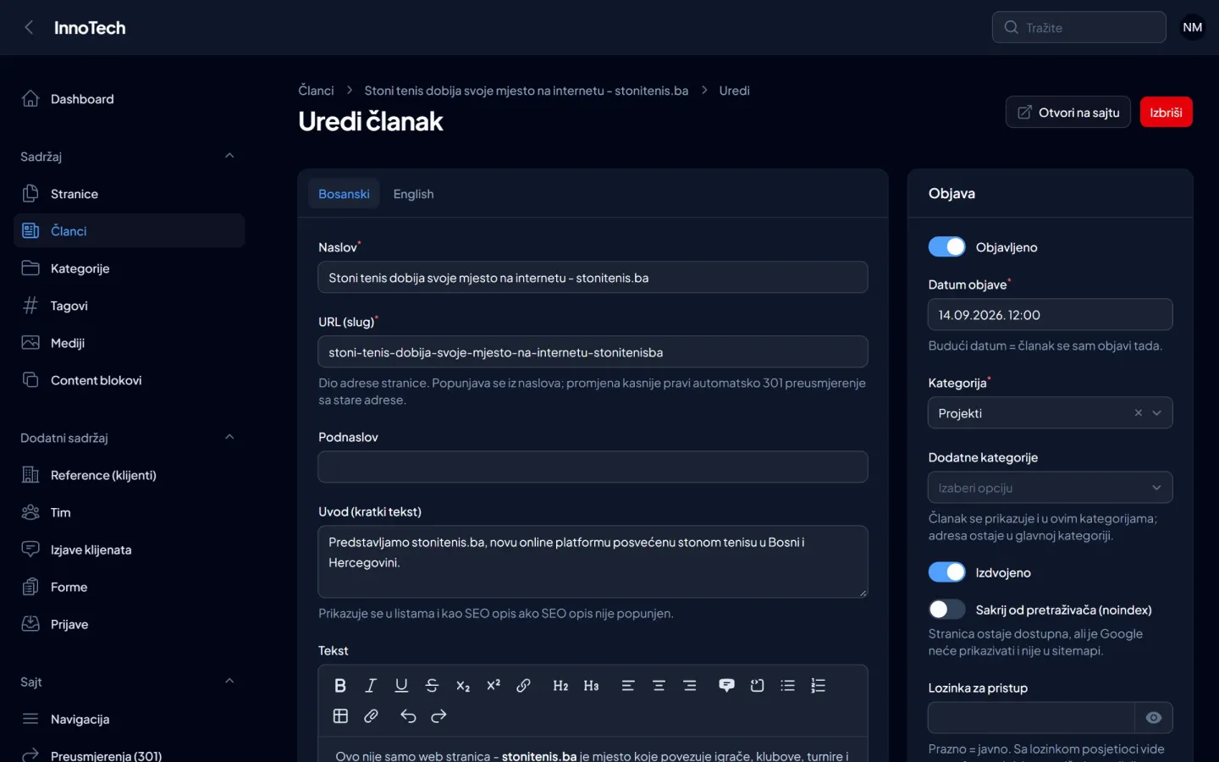Go back using the header arrow
The image size is (1219, 762).
(30, 28)
